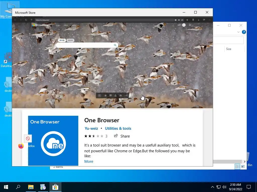257x192 pixels.
Task: Open File Explorer from the taskbar
Action: (31, 187)
